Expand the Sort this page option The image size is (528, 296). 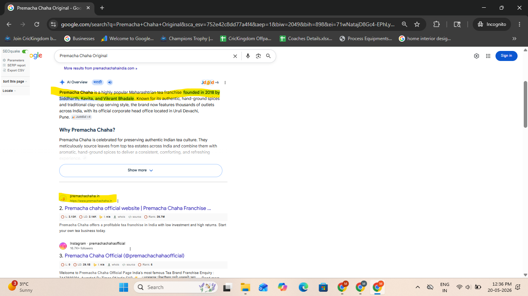pyautogui.click(x=15, y=81)
